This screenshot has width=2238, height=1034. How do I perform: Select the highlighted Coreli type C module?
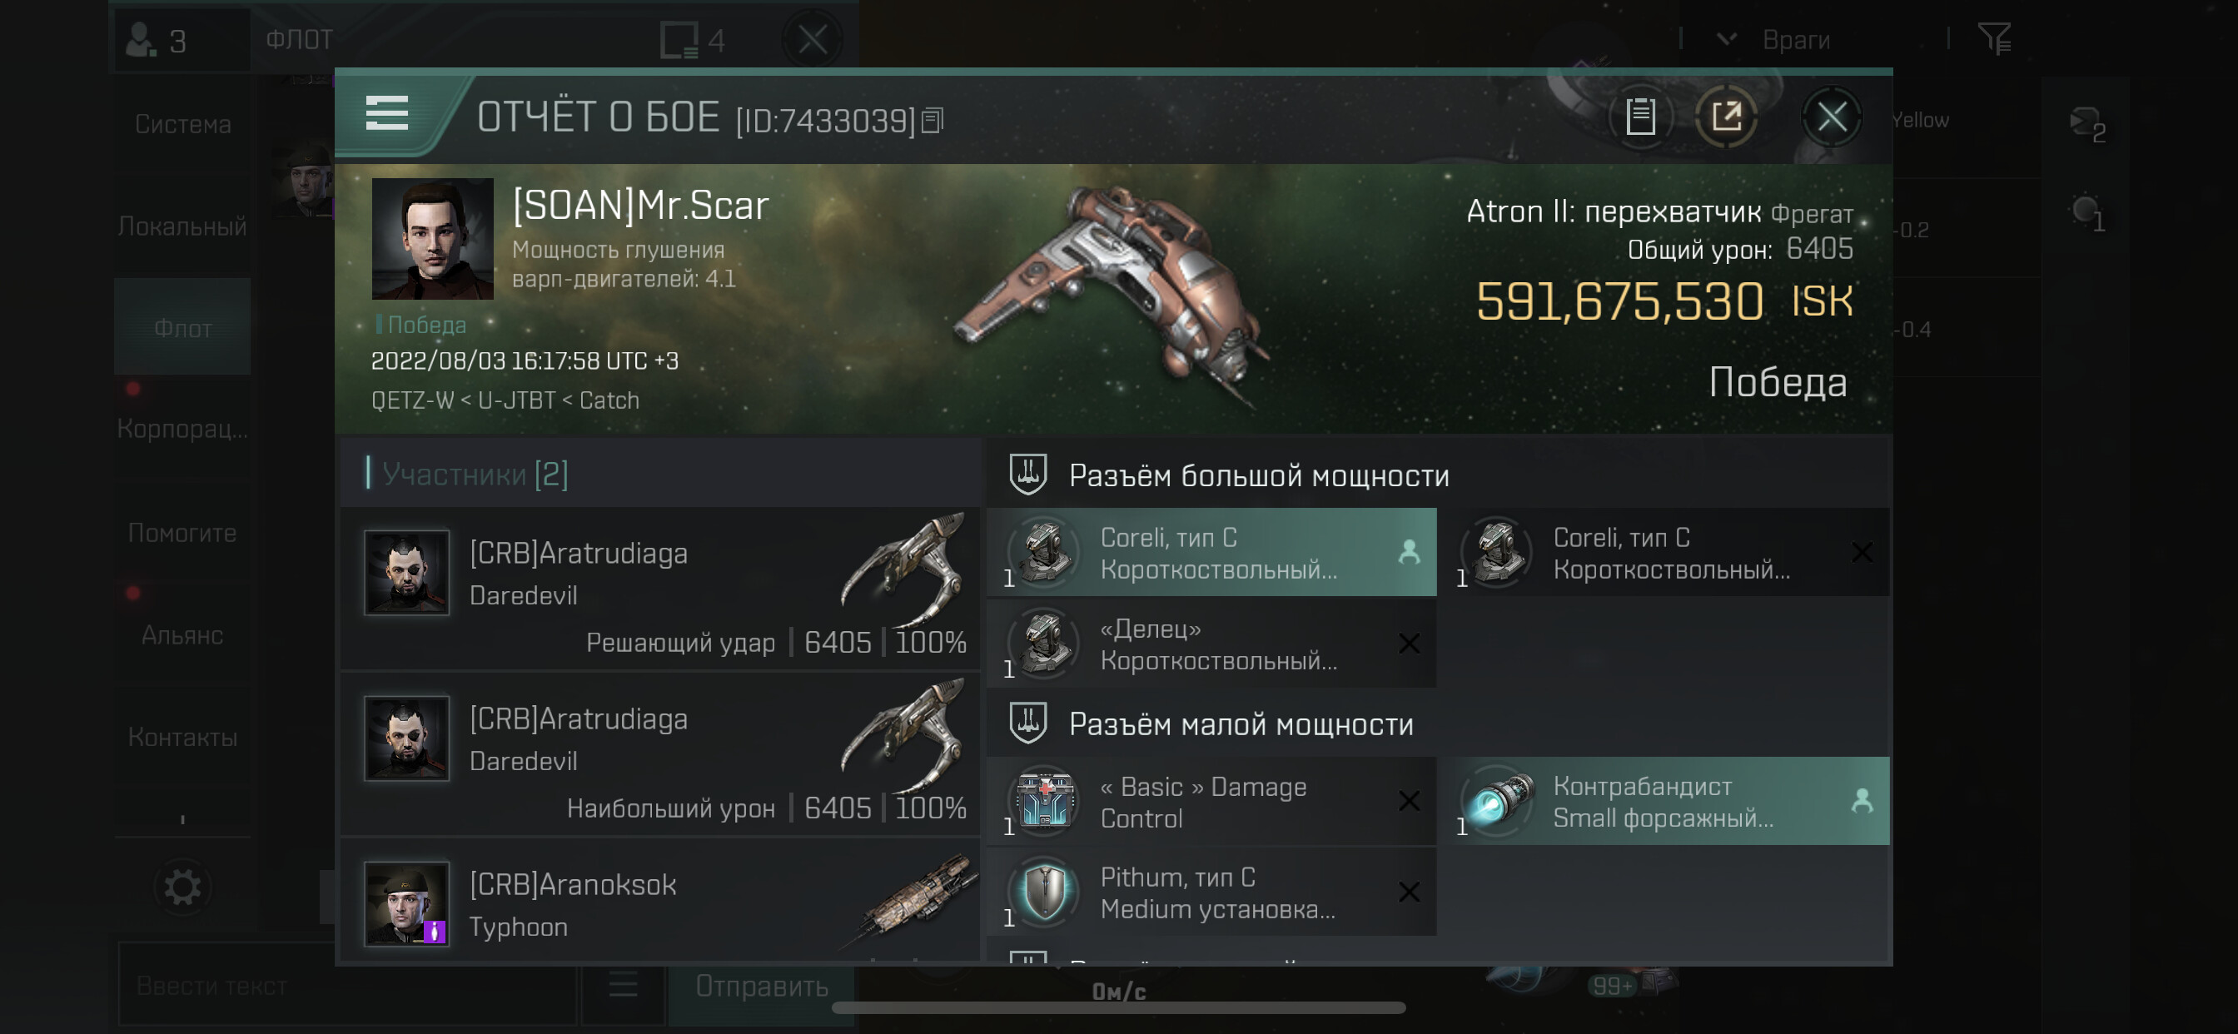tap(1211, 553)
